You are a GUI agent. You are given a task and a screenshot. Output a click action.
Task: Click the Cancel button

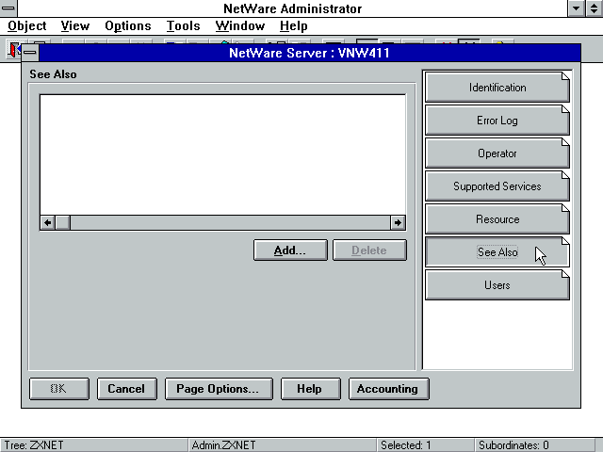click(126, 389)
